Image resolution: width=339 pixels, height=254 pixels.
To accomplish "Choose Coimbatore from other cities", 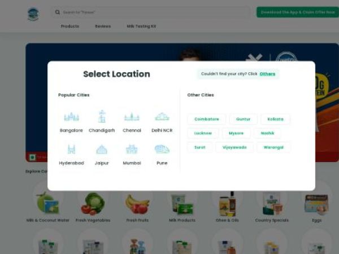I will (207, 119).
